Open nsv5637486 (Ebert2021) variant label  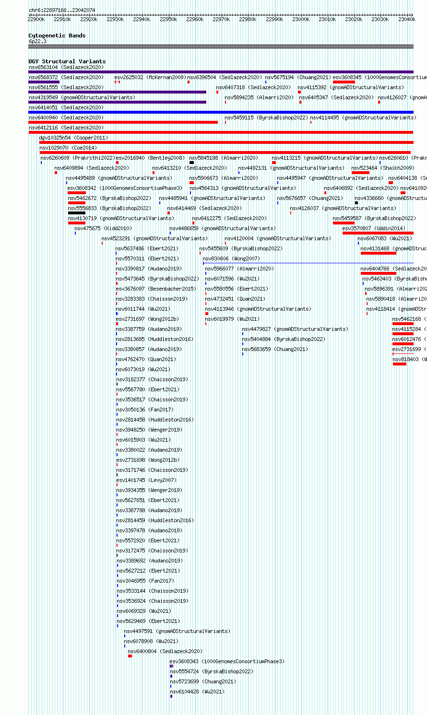click(x=147, y=248)
